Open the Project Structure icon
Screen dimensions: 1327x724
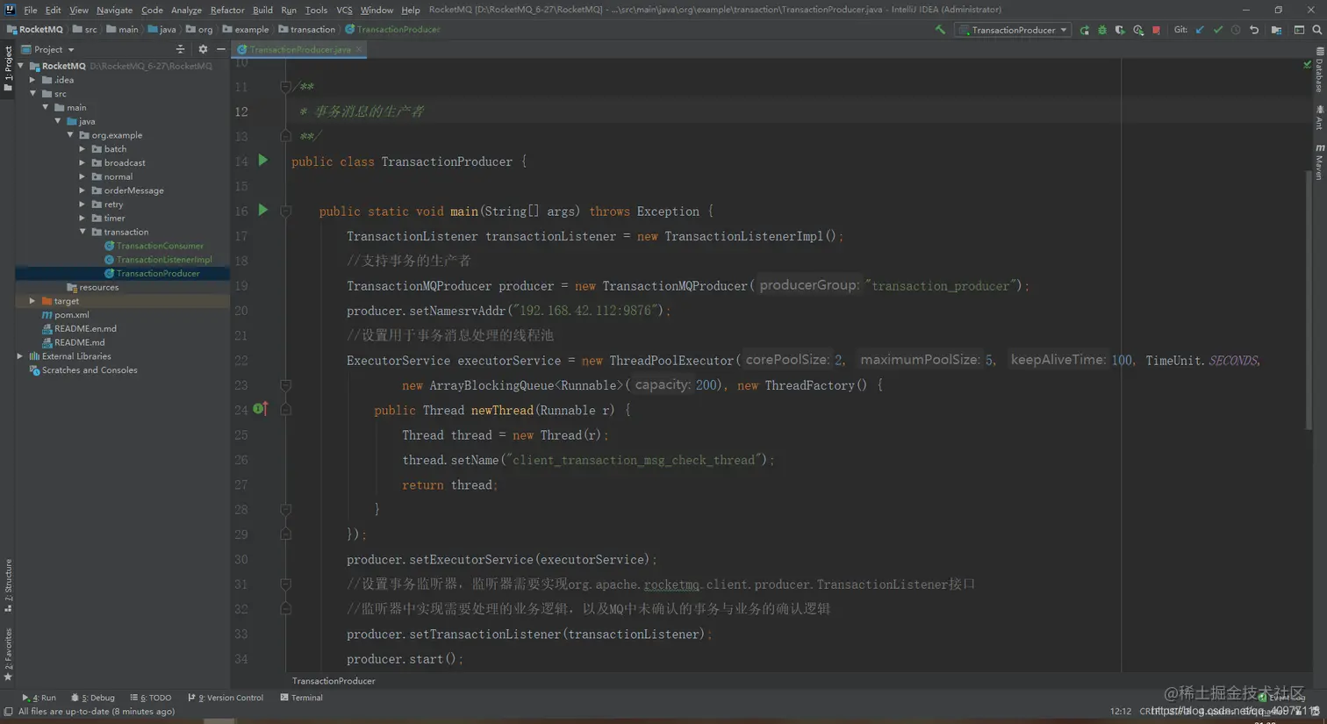1276,30
